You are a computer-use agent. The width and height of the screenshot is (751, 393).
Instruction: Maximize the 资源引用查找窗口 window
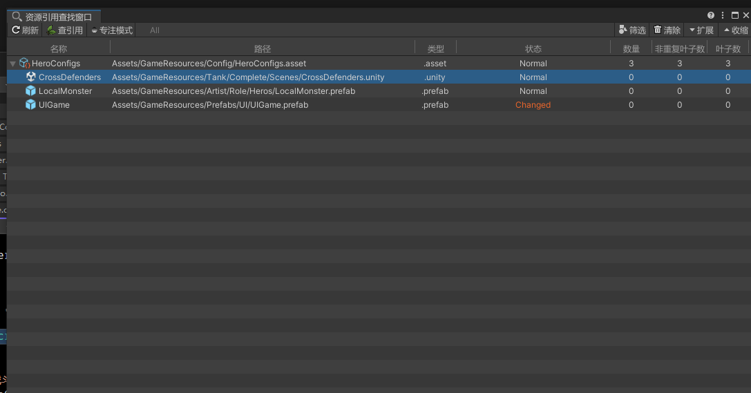click(734, 15)
